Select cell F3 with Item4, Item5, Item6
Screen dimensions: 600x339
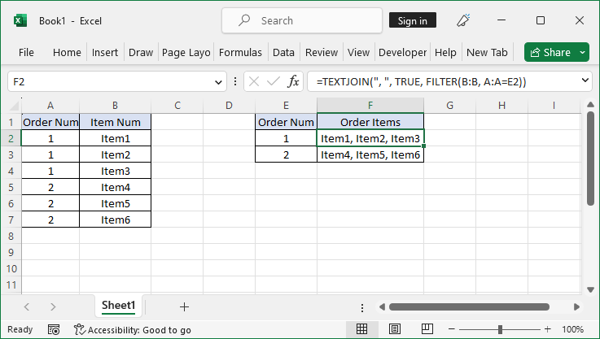370,154
